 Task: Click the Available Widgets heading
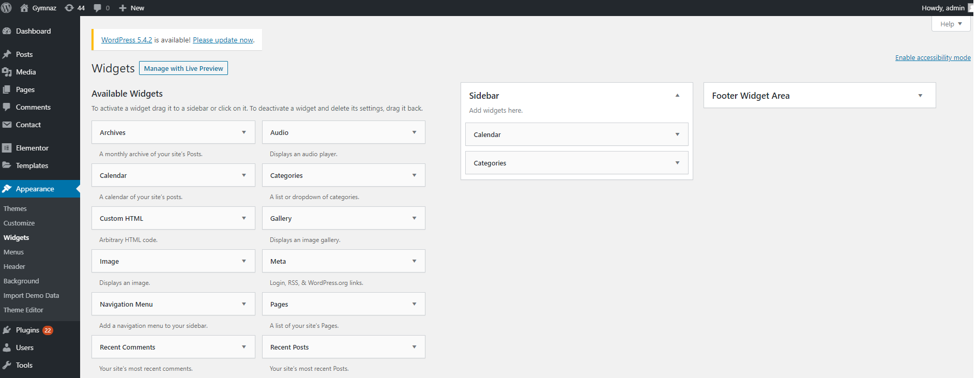point(127,94)
